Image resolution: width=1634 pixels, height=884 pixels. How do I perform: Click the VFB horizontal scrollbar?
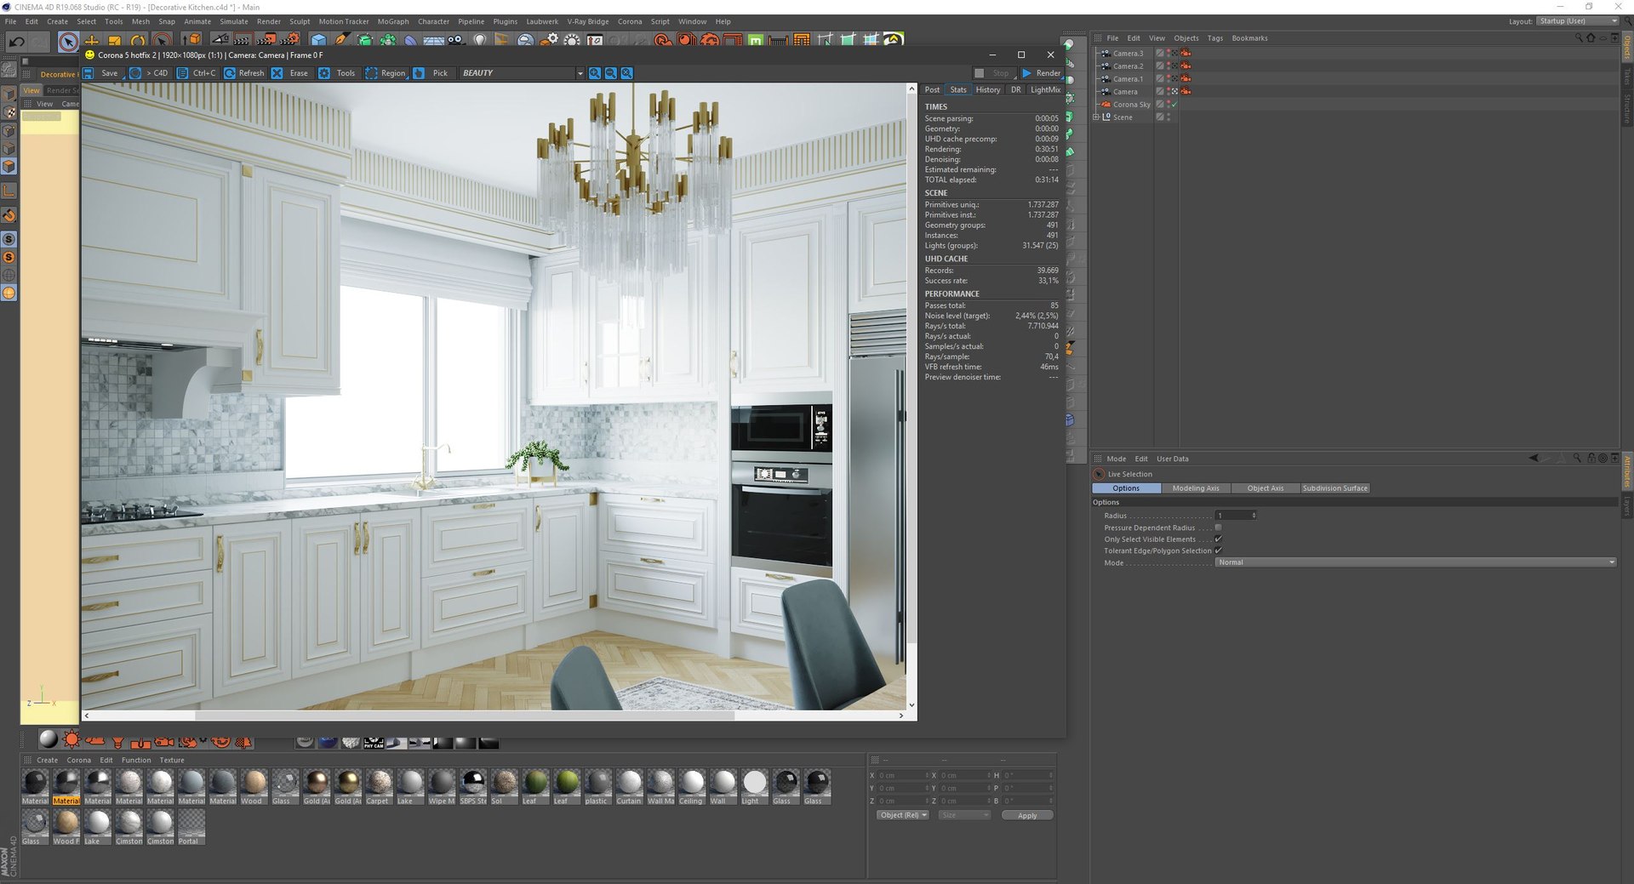pyautogui.click(x=464, y=716)
